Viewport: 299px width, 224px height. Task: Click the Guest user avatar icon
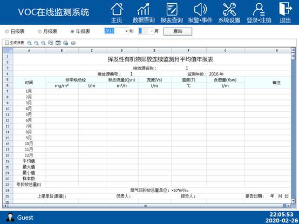[x=10, y=218]
